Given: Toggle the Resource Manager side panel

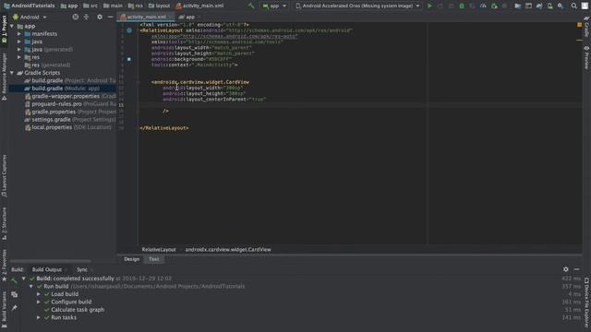Looking at the screenshot, I should click(x=4, y=77).
